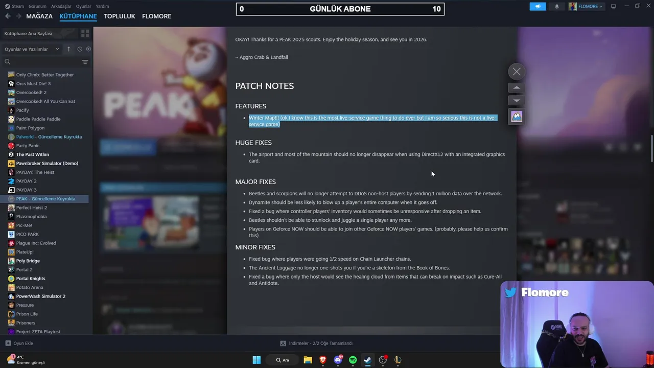The width and height of the screenshot is (654, 368).
Task: Open the Arkadaşlar menu
Action: click(61, 6)
